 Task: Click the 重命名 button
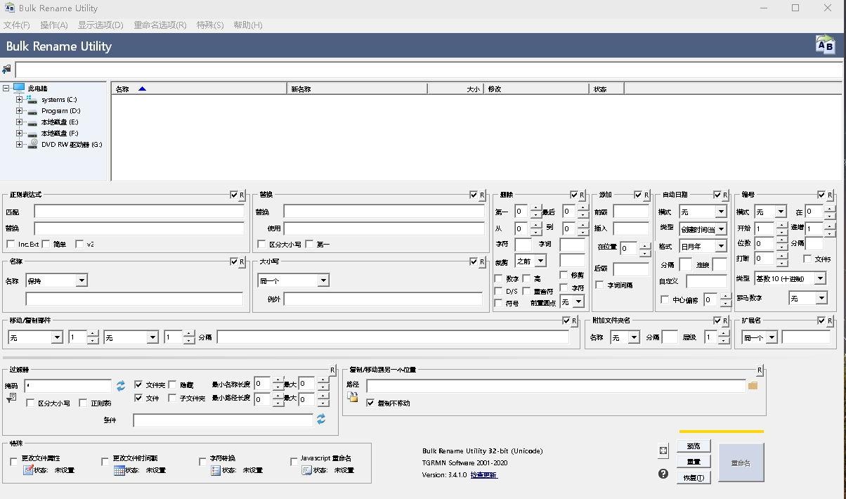741,463
